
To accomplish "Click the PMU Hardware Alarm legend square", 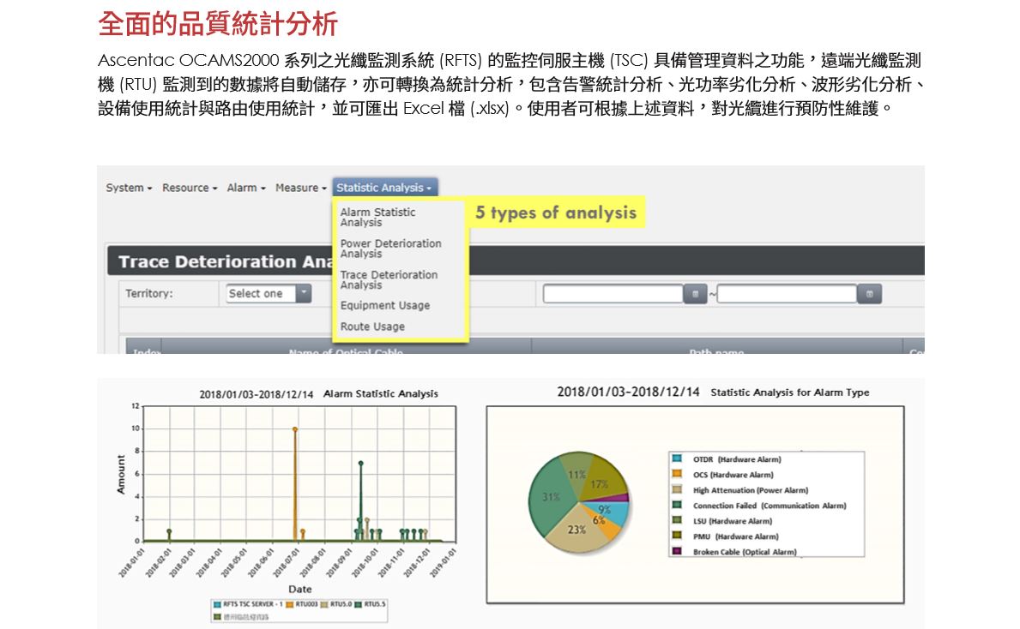I will pyautogui.click(x=677, y=536).
